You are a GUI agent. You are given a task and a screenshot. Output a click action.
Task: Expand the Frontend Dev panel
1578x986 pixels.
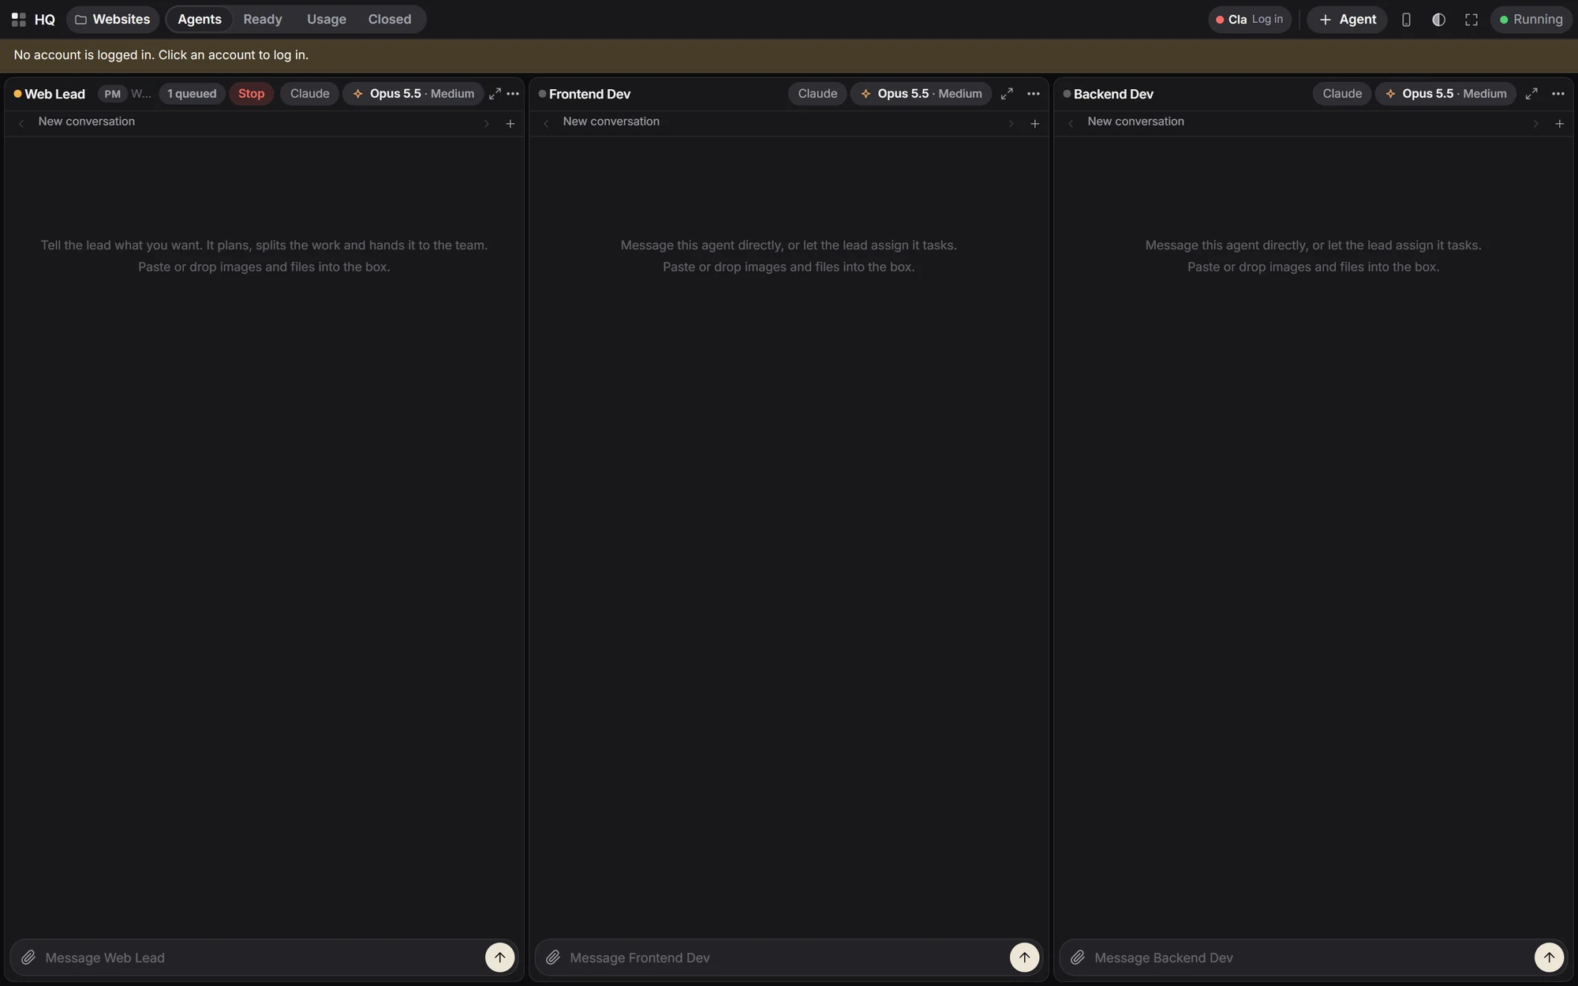click(x=1007, y=94)
